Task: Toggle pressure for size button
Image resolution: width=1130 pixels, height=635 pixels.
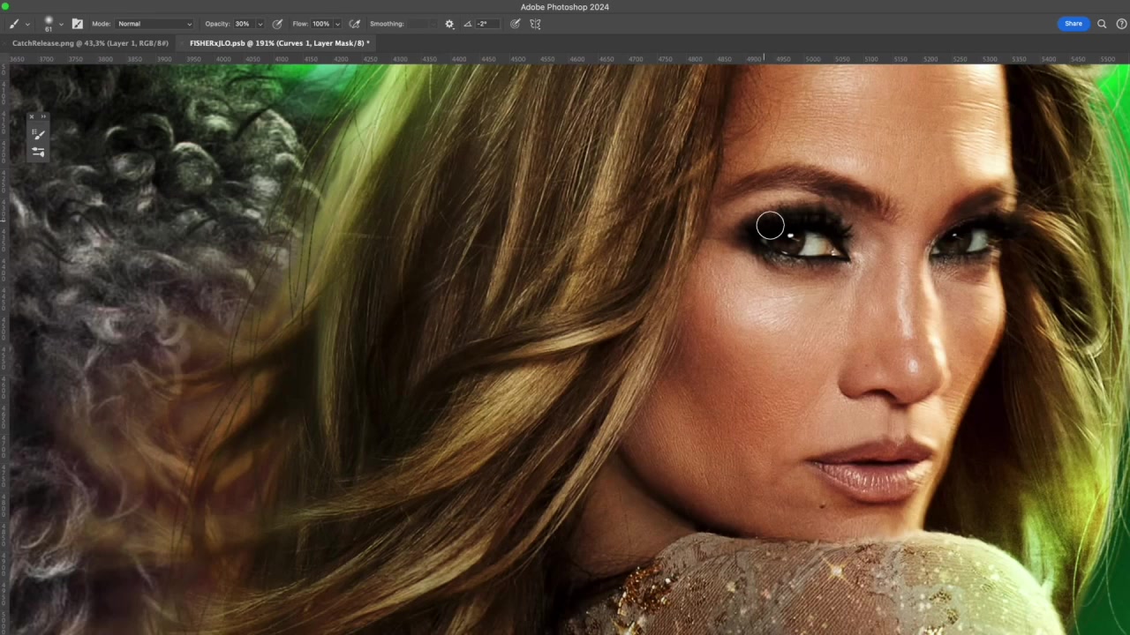Action: [x=516, y=24]
